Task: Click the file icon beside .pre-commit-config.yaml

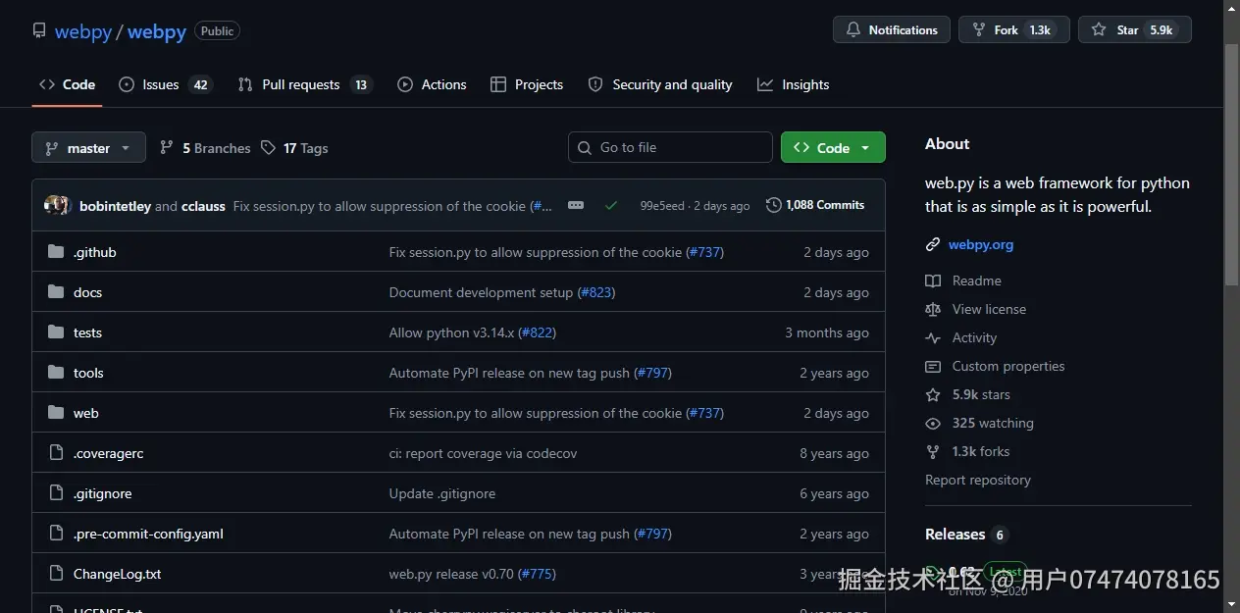Action: (x=56, y=534)
